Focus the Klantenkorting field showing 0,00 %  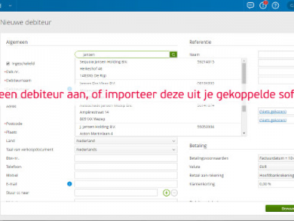276,184
